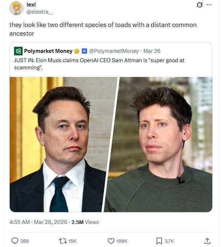
Task: Open the @PolymarketMoney handle
Action: [x=114, y=51]
